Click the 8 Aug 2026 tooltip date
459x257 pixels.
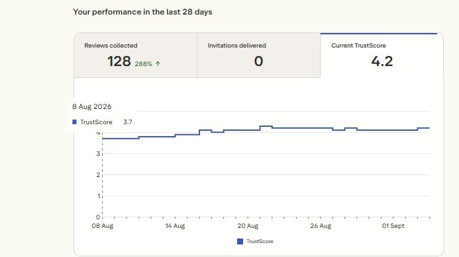92,106
